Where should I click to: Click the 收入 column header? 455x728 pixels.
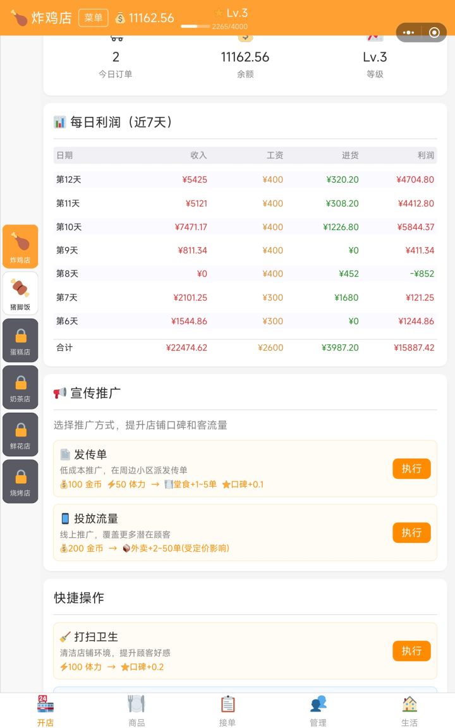pos(198,155)
